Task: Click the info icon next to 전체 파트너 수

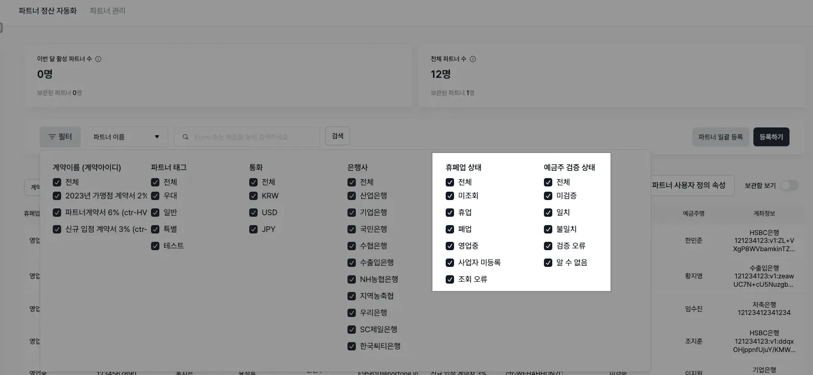Action: (x=473, y=59)
